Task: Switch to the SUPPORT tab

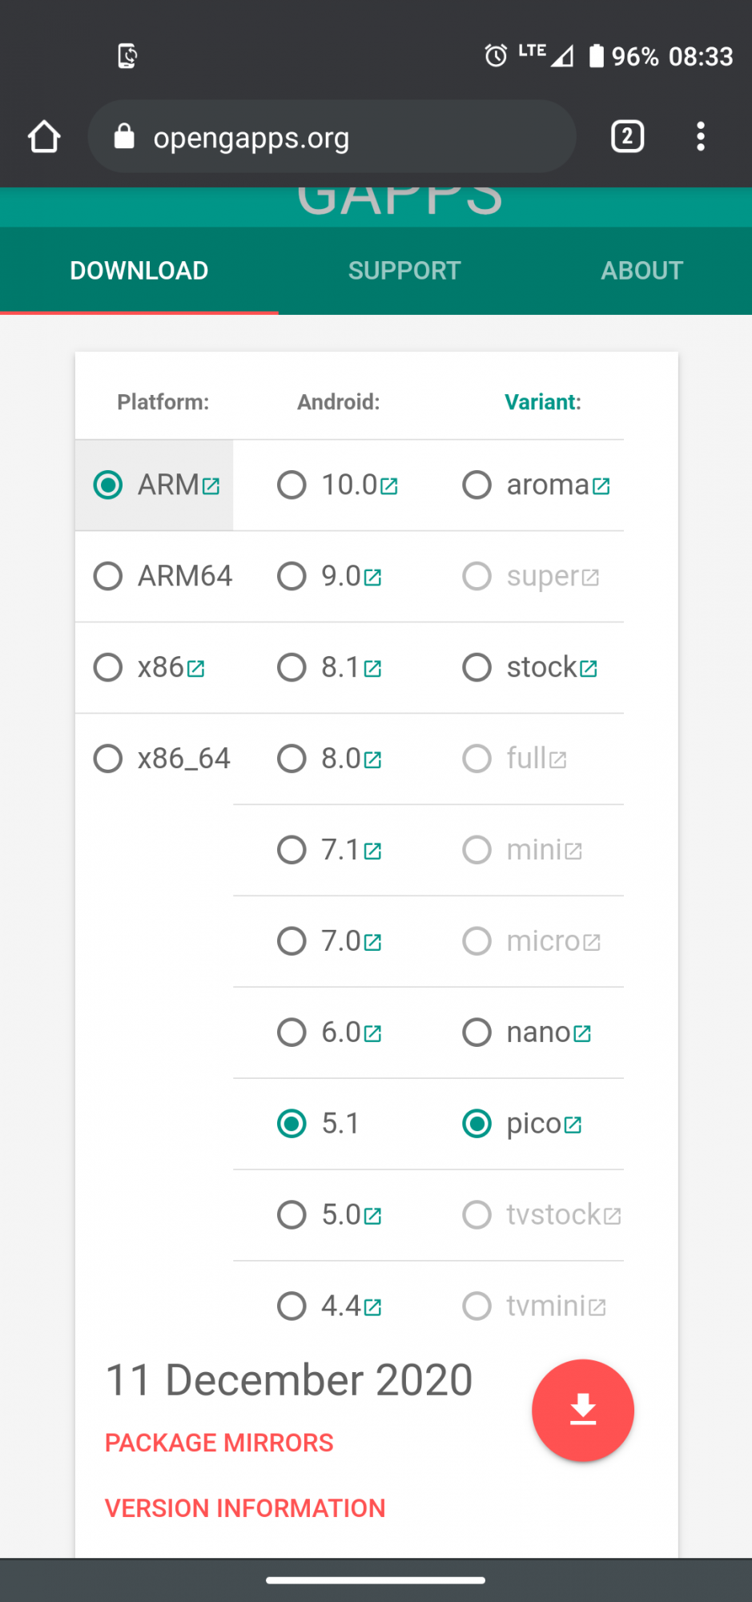Action: [404, 271]
